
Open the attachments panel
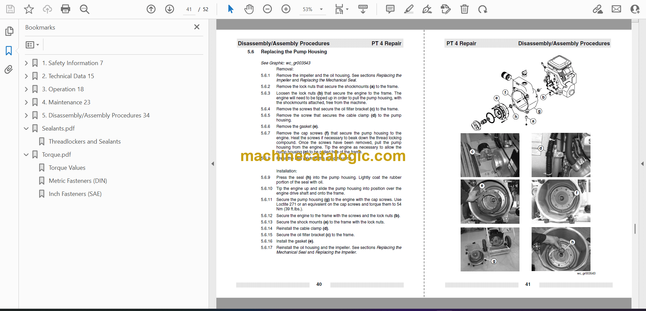(9, 69)
